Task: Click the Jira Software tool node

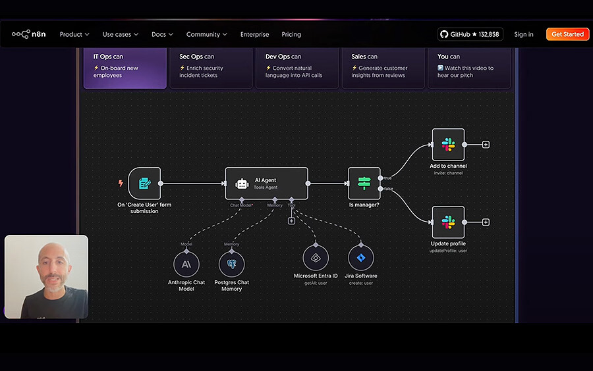Action: click(360, 258)
